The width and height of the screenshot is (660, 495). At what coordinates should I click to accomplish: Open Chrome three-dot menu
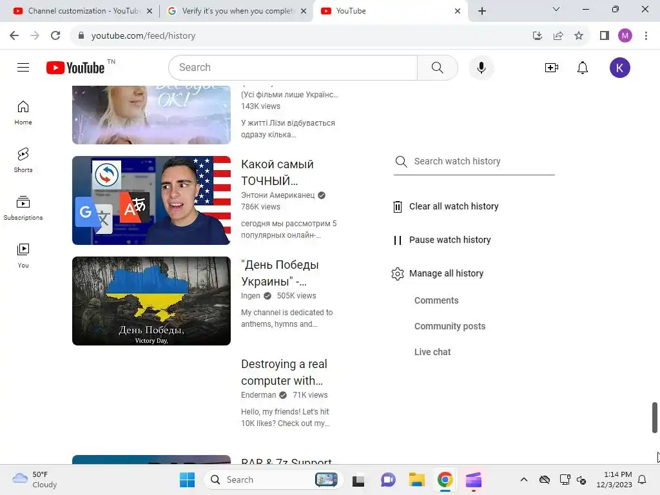click(x=646, y=36)
